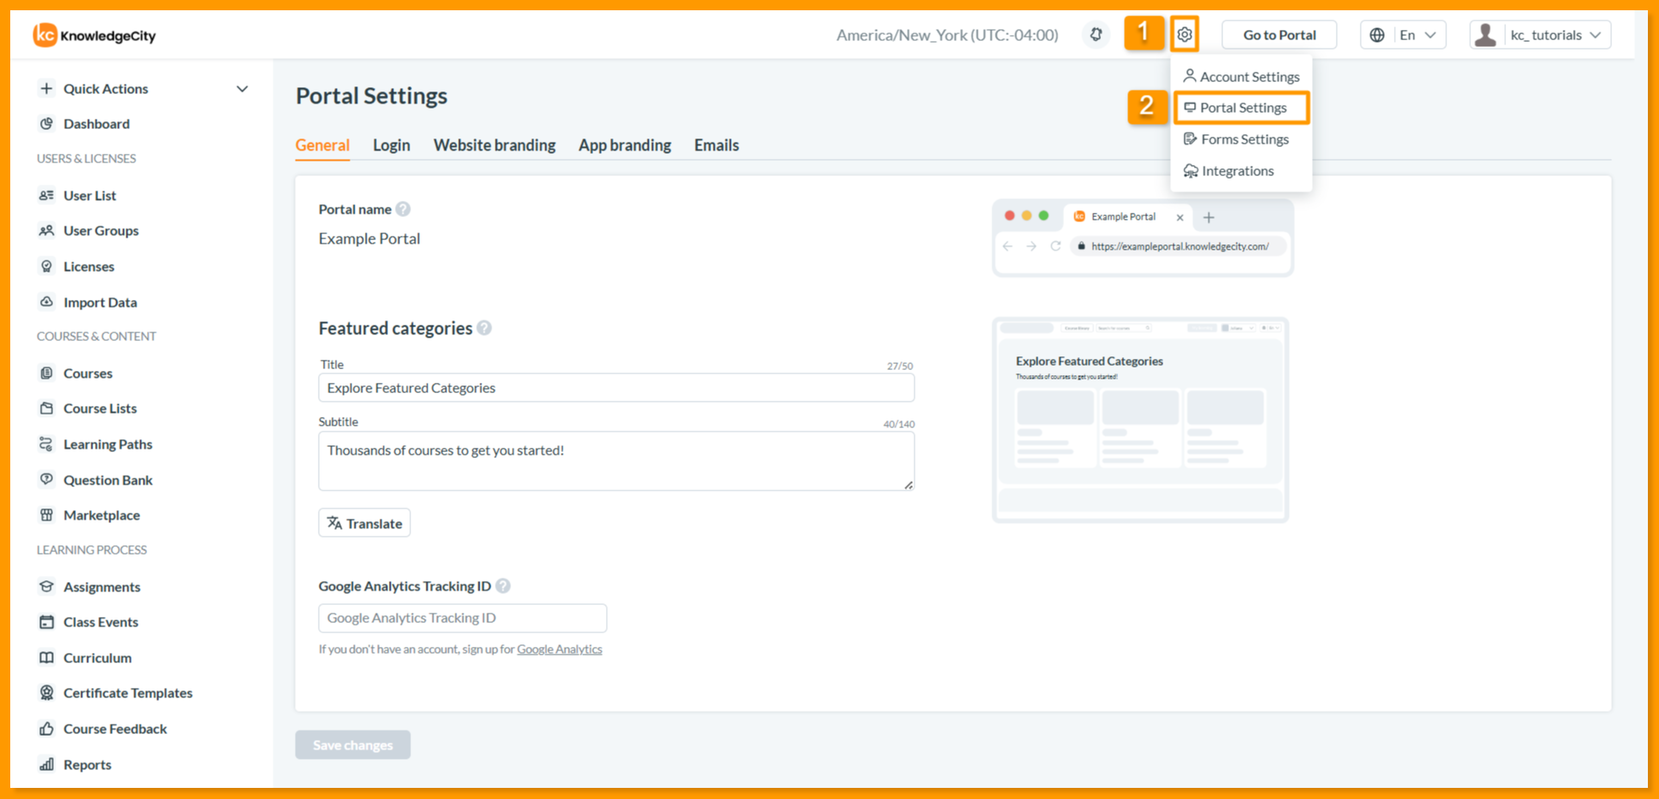Viewport: 1659px width, 799px height.
Task: Open Import Data in sidebar
Action: [x=99, y=303]
